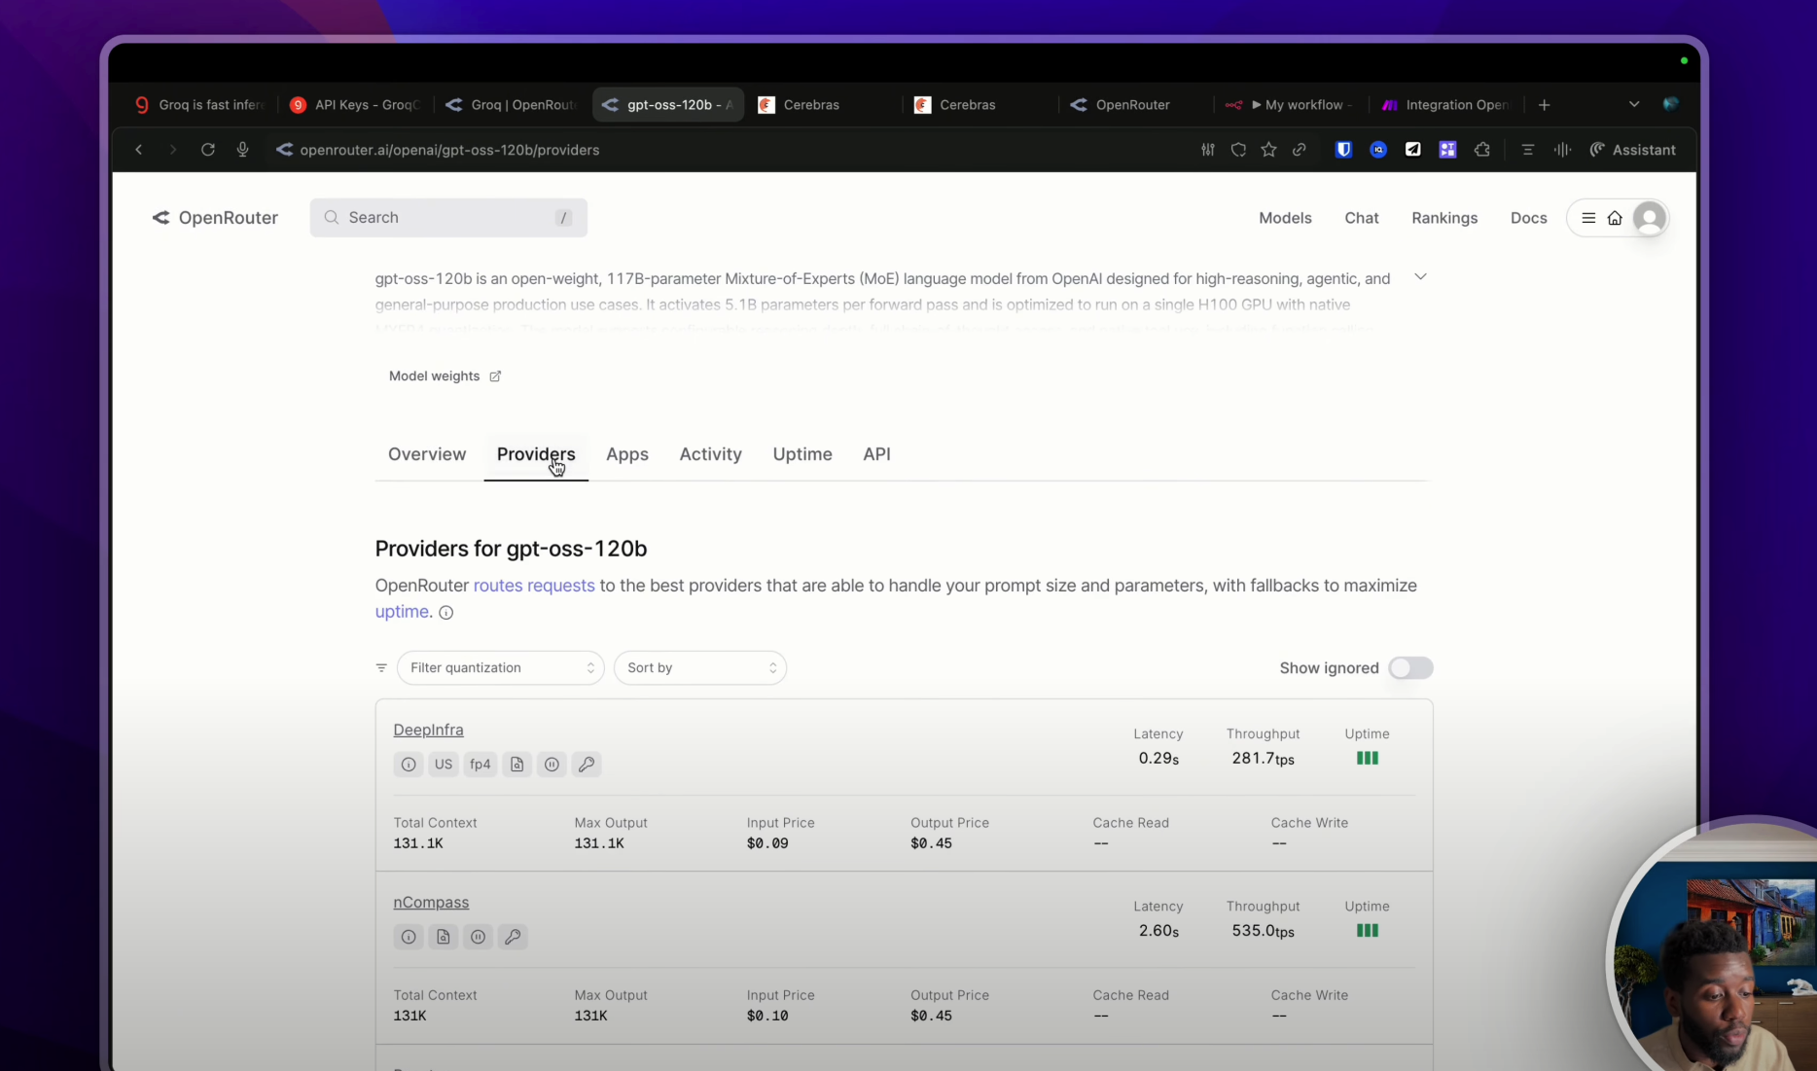1817x1071 pixels.
Task: Open the DeepInfra provider link
Action: pyautogui.click(x=428, y=731)
